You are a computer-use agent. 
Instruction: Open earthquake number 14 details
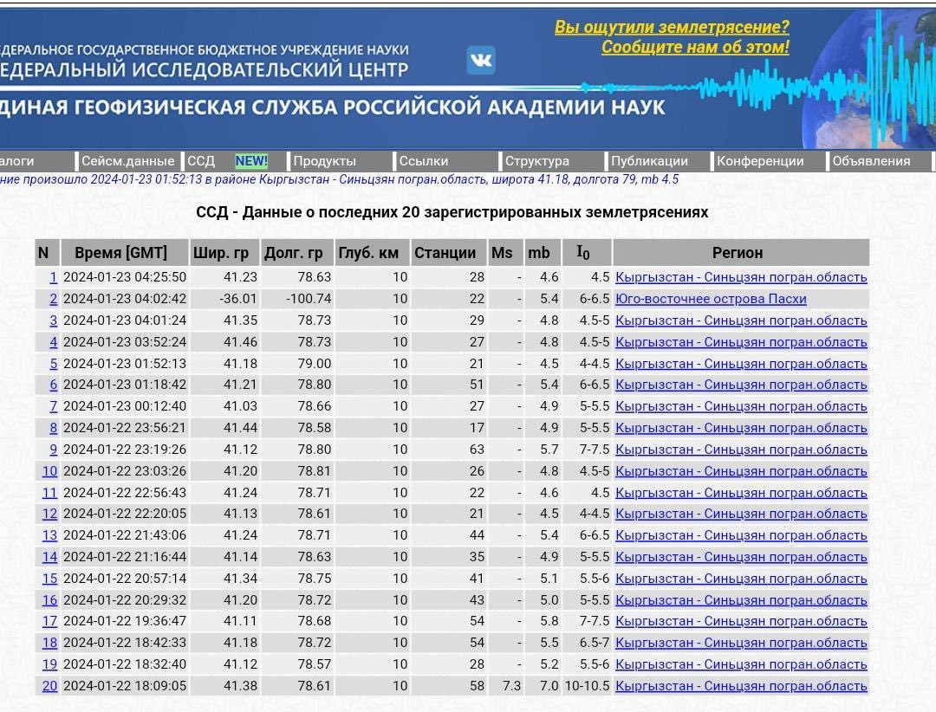[49, 557]
